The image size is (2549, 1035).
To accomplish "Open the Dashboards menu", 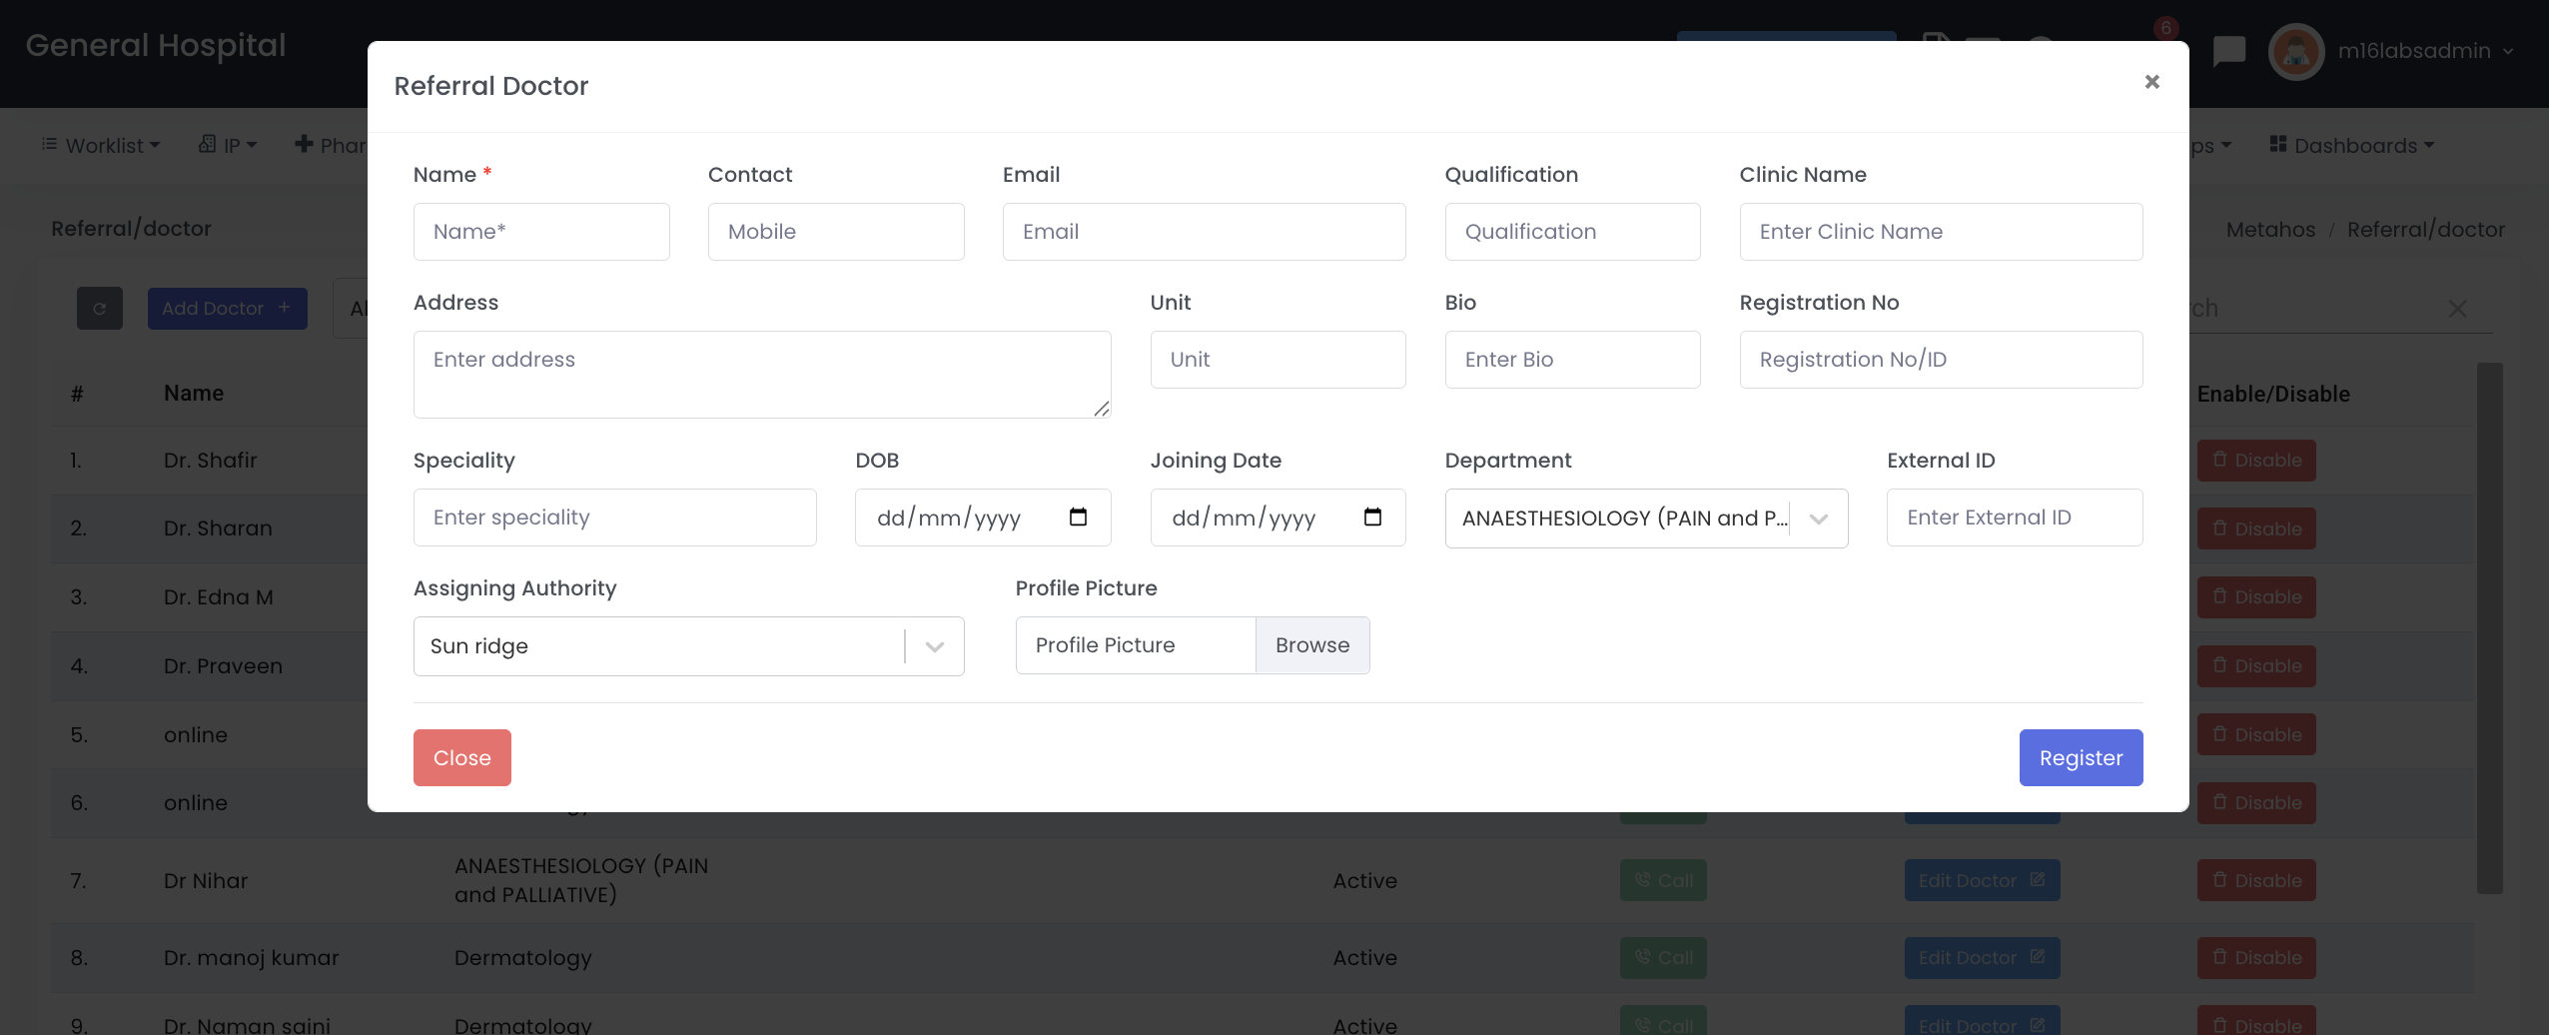I will pos(2352,146).
